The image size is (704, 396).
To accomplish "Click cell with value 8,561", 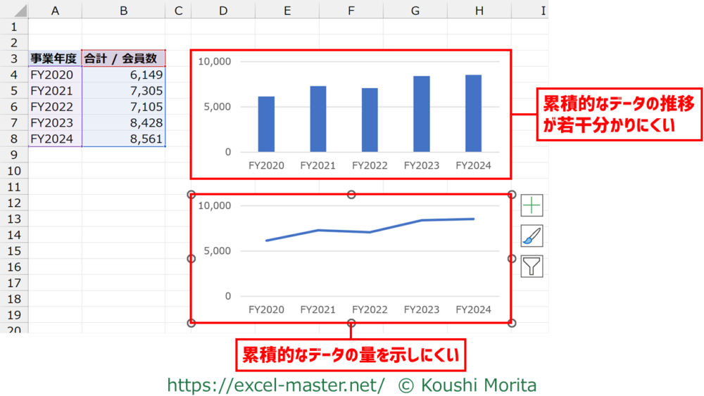I will click(x=123, y=139).
